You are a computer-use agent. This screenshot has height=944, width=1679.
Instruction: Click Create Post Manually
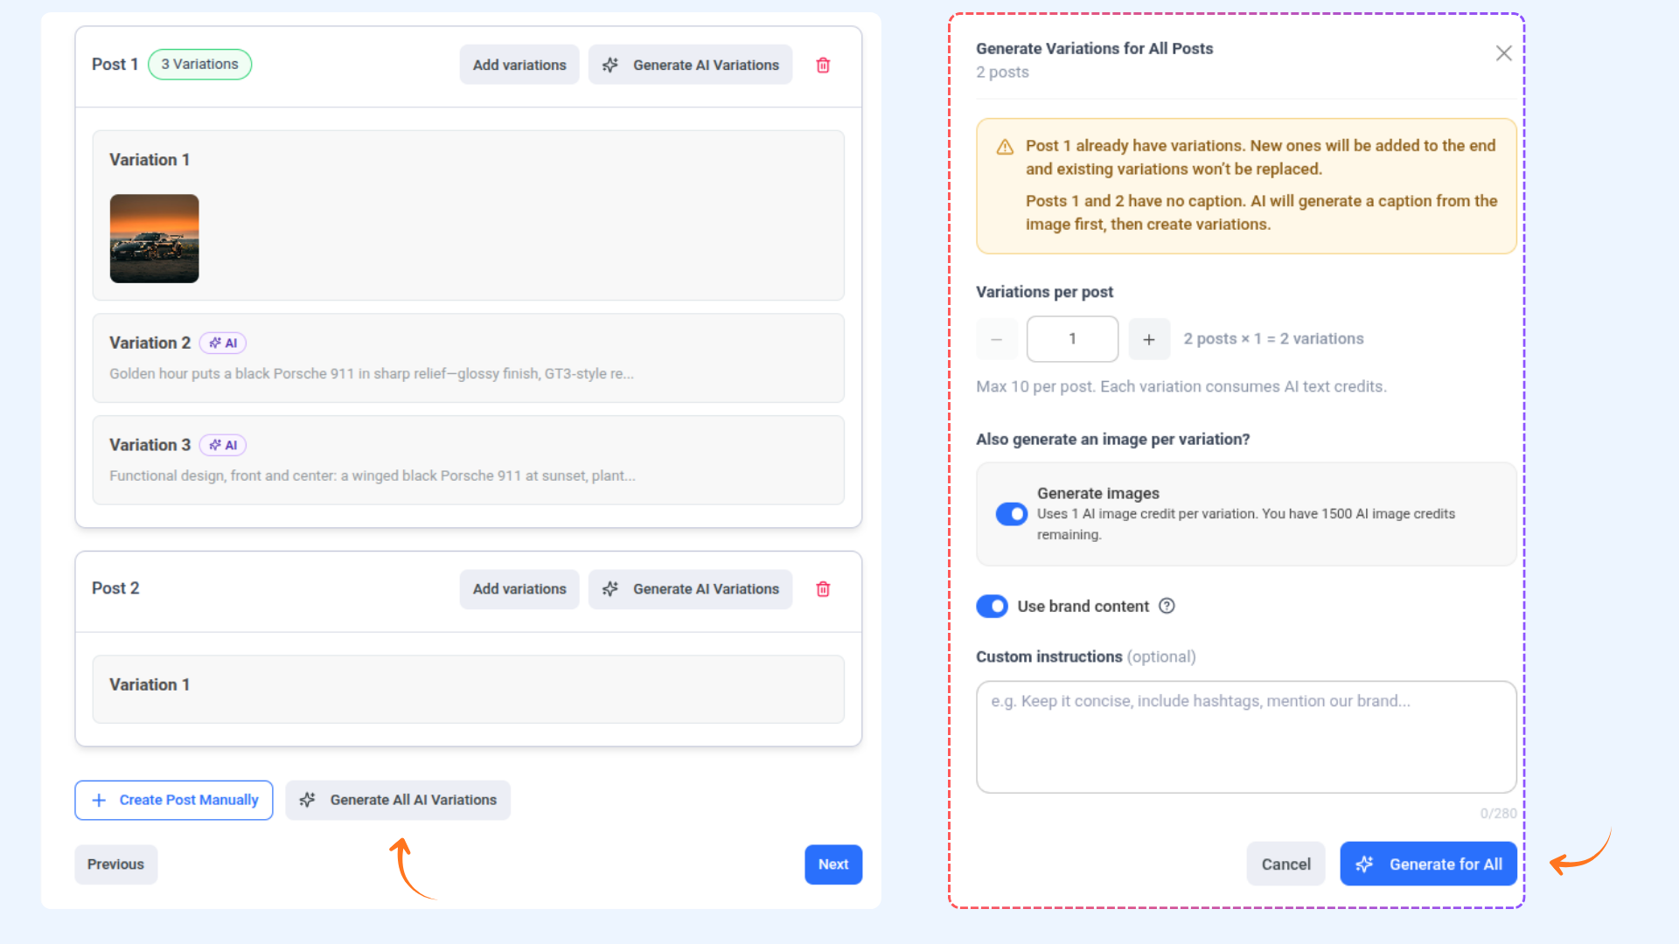click(174, 800)
